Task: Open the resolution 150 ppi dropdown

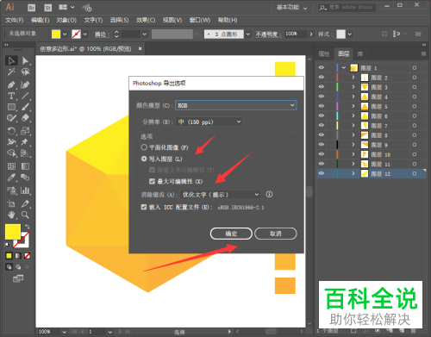Action: pos(209,122)
